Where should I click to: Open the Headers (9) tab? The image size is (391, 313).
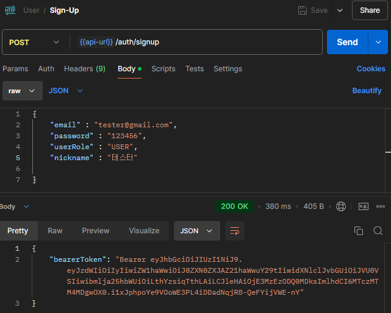click(85, 69)
